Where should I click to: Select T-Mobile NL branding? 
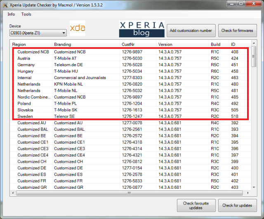click(x=66, y=91)
